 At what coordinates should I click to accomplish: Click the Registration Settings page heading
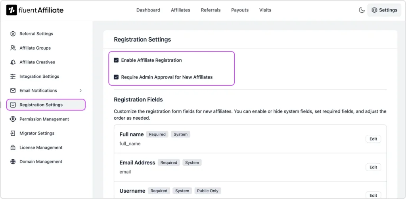click(142, 40)
